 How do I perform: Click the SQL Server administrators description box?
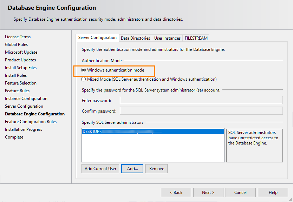254,145
